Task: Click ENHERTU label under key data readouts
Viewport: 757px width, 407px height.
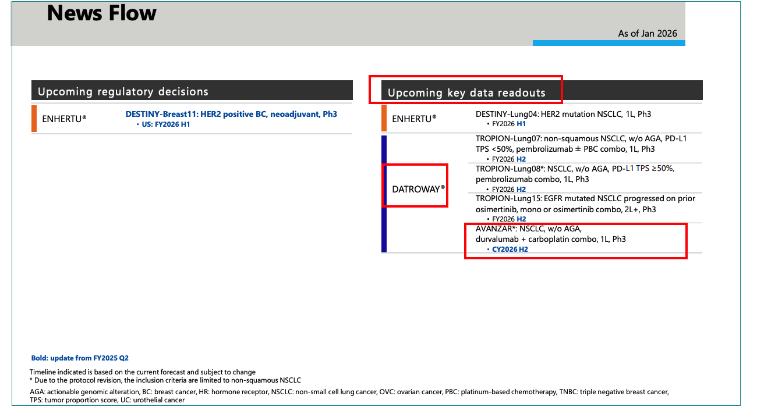Action: point(414,119)
